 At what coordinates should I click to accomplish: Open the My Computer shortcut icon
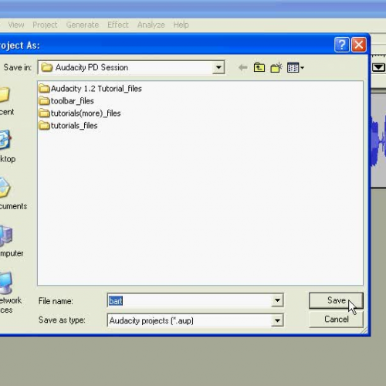(x=6, y=235)
